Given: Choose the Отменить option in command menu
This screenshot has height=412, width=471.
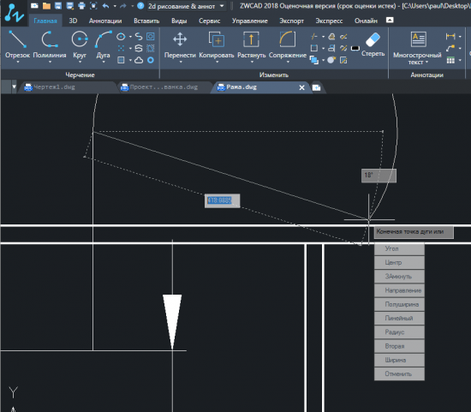Looking at the screenshot, I should pos(399,374).
